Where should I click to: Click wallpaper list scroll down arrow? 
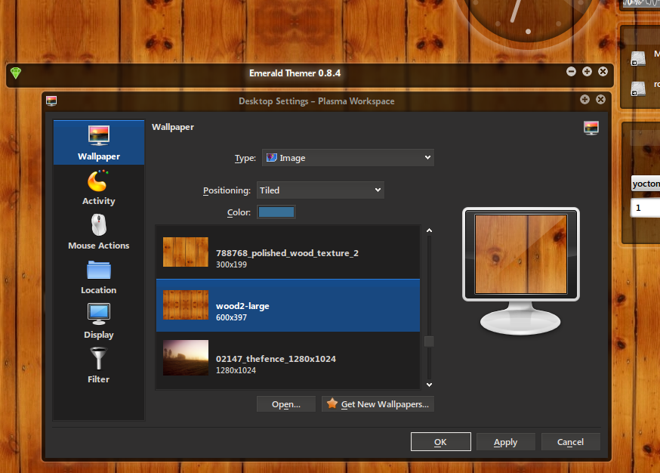[x=429, y=385]
